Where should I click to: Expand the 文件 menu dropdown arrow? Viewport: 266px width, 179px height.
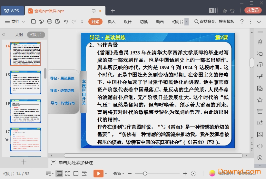click(x=24, y=22)
